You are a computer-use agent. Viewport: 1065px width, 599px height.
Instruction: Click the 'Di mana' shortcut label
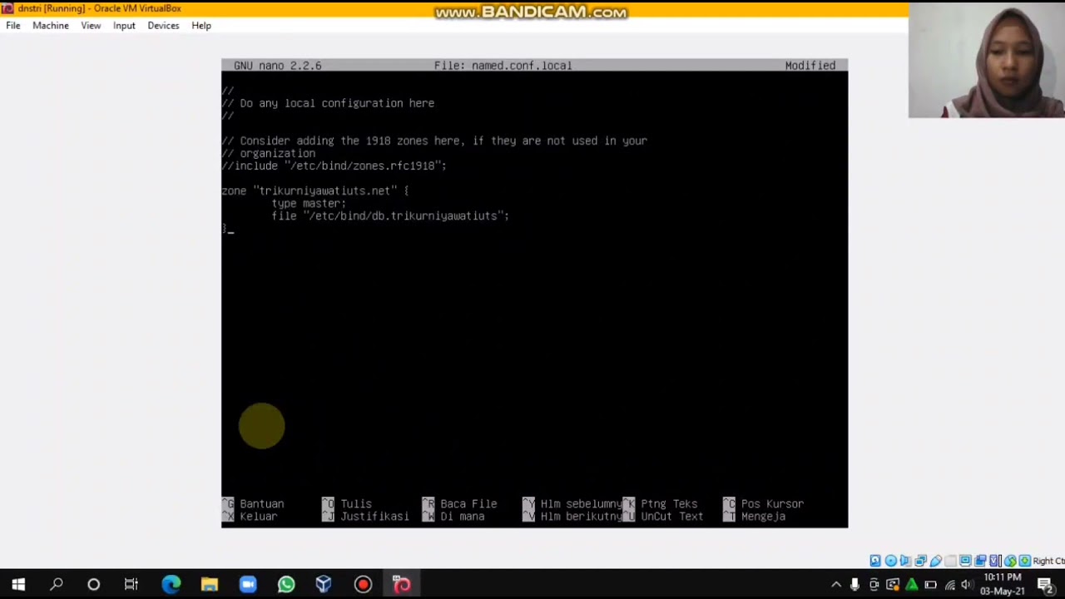pos(462,517)
